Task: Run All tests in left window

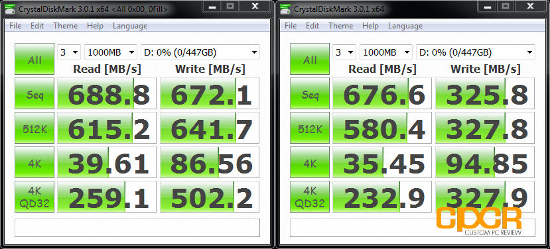Action: point(34,59)
